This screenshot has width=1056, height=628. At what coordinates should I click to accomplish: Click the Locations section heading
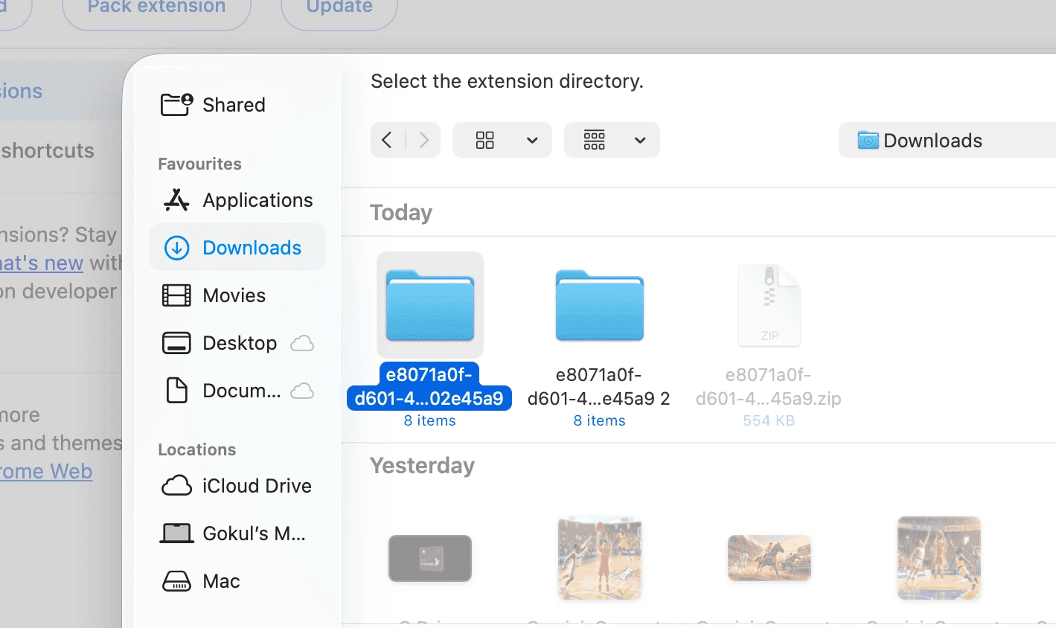(196, 449)
